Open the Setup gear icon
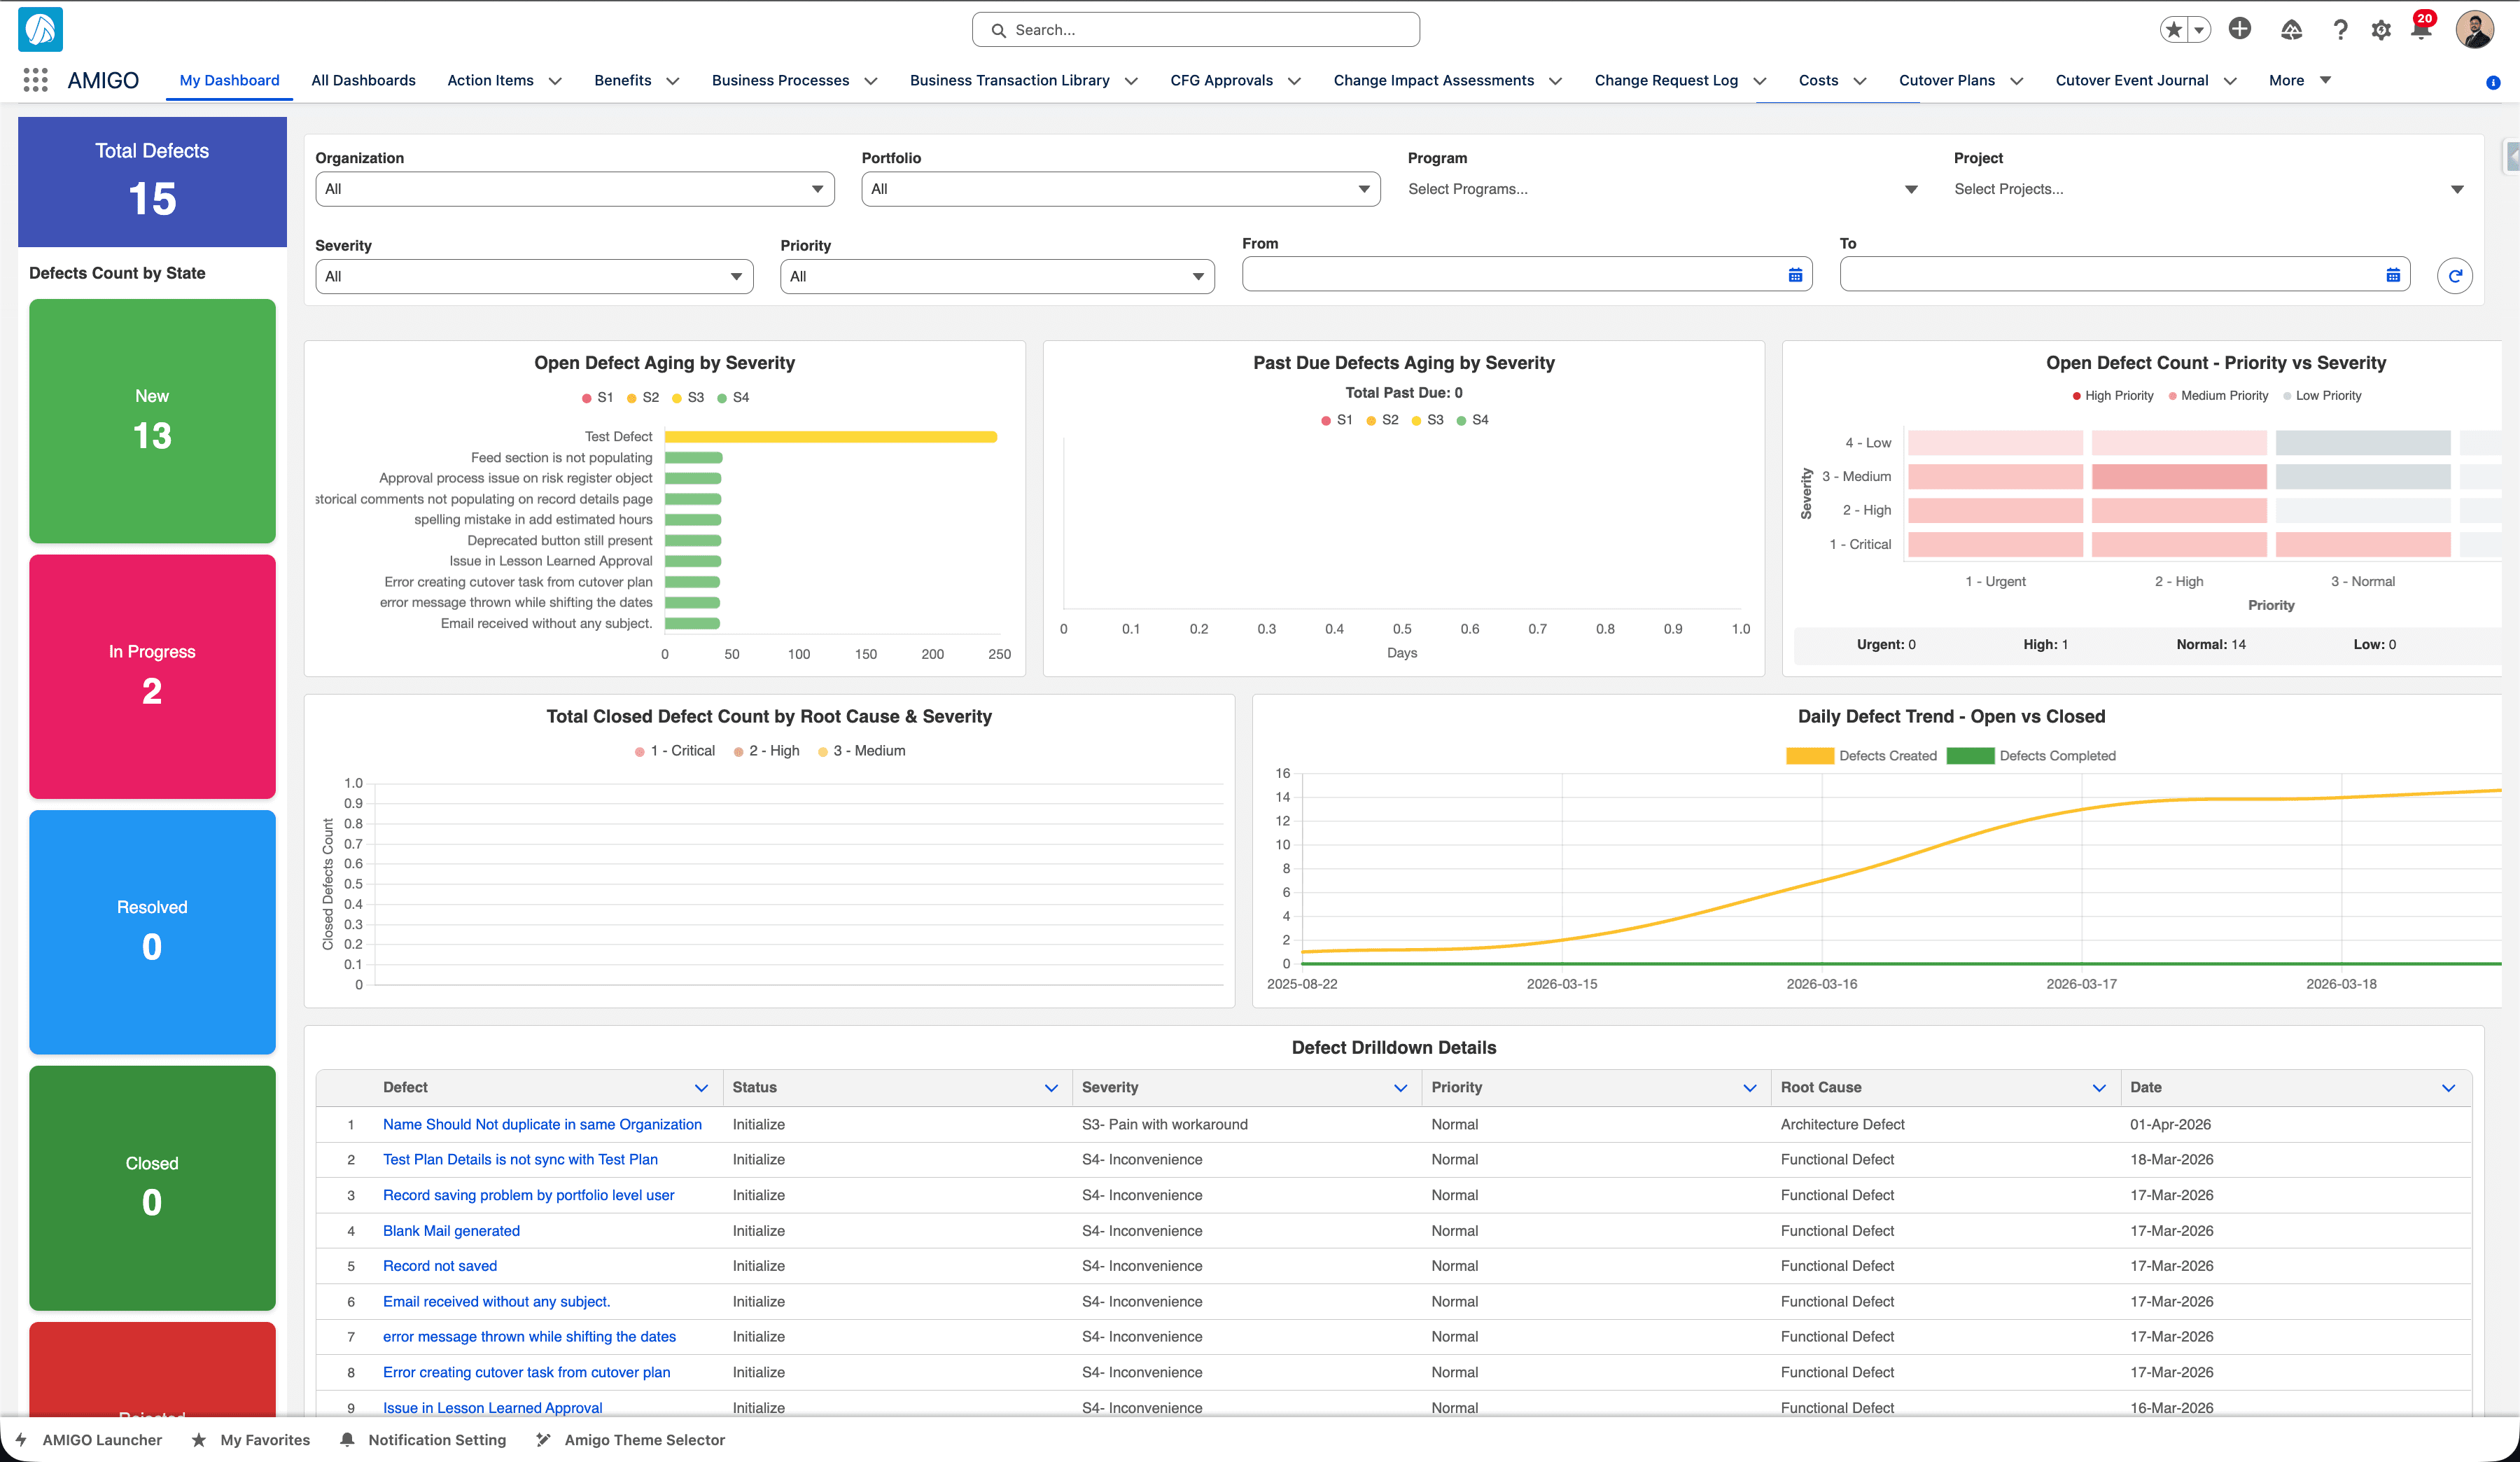 click(2381, 30)
